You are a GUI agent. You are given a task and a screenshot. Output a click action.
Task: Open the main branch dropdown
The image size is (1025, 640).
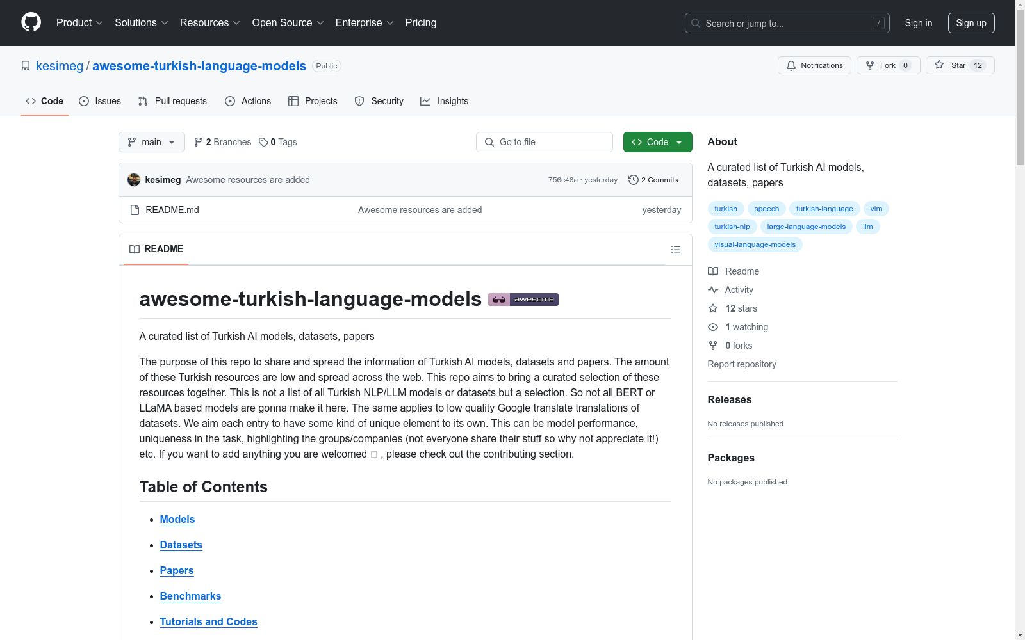click(152, 142)
